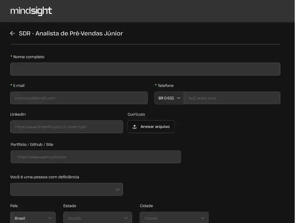Click the chevron next to BR (+55)

click(178, 98)
